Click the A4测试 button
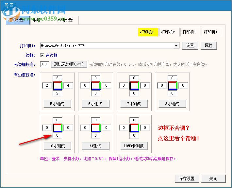232x188 pixels. coord(95,146)
